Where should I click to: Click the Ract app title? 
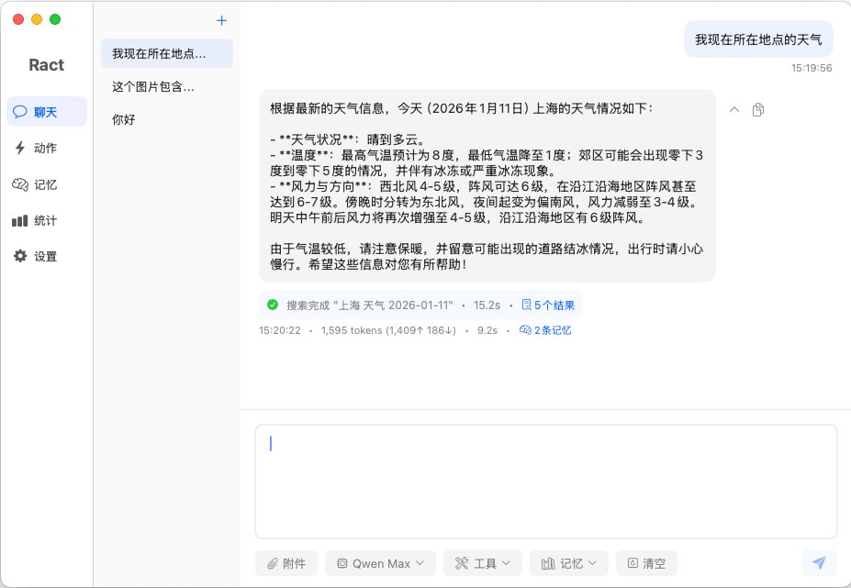[x=47, y=65]
